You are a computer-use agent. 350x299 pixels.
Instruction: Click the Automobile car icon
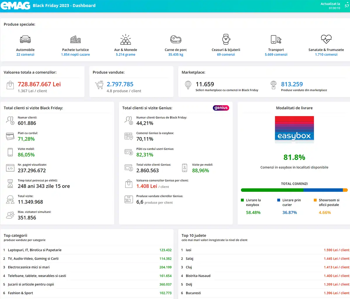coord(25,39)
